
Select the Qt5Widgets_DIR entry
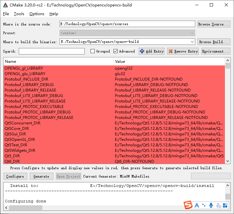(x=20, y=151)
